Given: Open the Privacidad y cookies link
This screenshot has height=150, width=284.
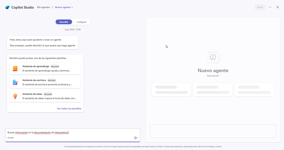Looking at the screenshot, I should 213,146.
